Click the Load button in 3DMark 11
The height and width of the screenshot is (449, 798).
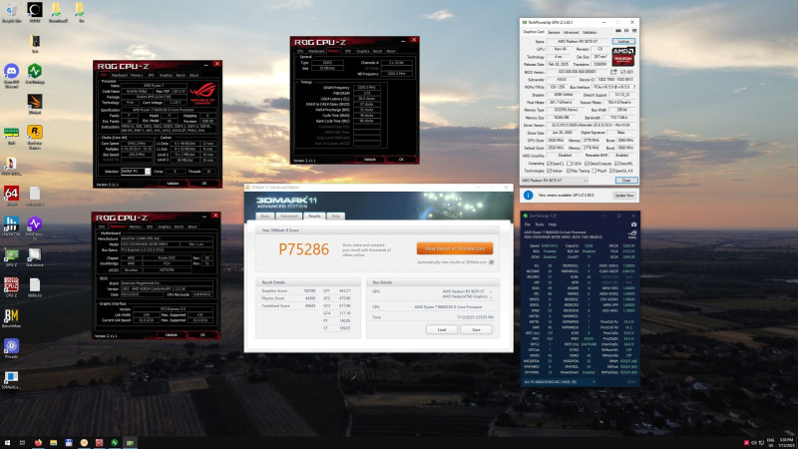click(x=442, y=329)
